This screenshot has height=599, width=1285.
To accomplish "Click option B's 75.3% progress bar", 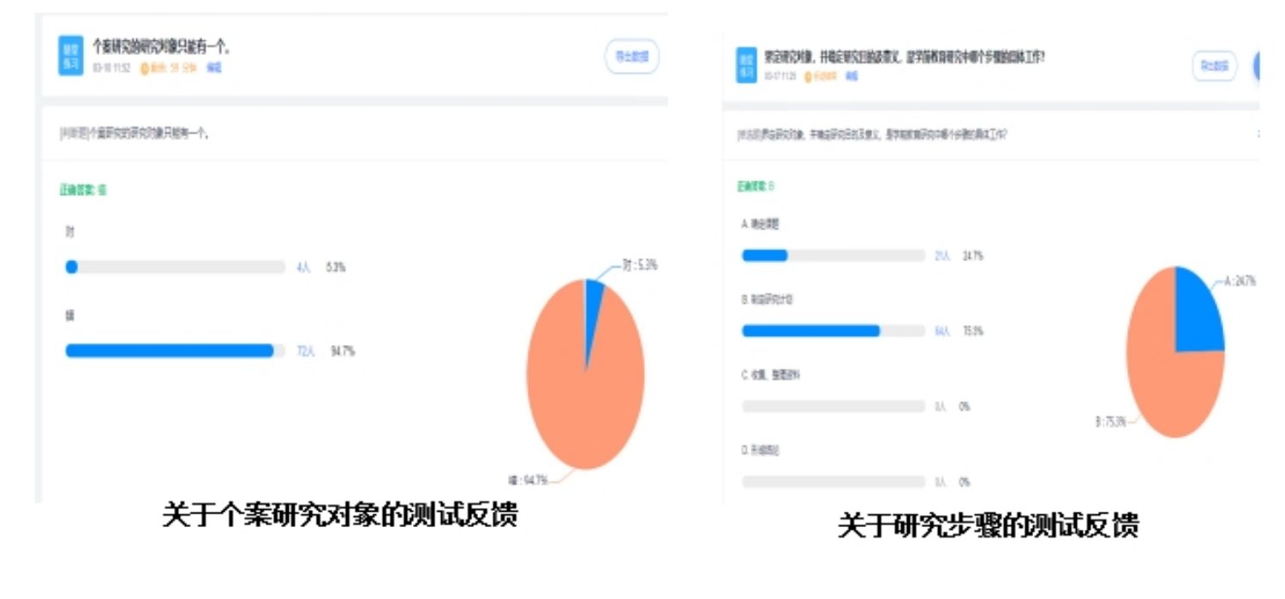I will 833,331.
